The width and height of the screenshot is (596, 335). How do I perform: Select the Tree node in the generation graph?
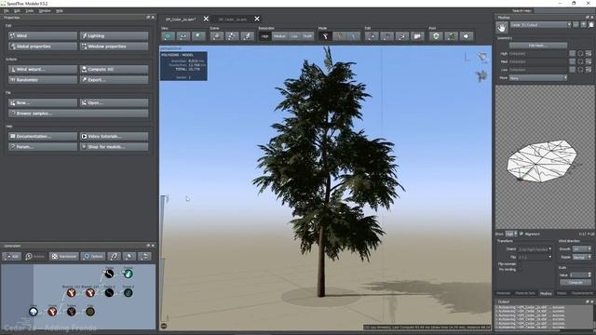(34, 312)
